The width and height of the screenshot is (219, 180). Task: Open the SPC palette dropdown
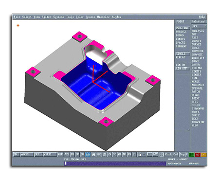199,26
